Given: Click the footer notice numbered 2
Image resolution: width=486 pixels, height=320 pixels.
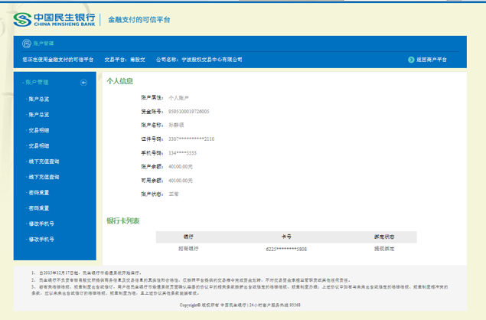Looking at the screenshot, I should [x=191, y=280].
